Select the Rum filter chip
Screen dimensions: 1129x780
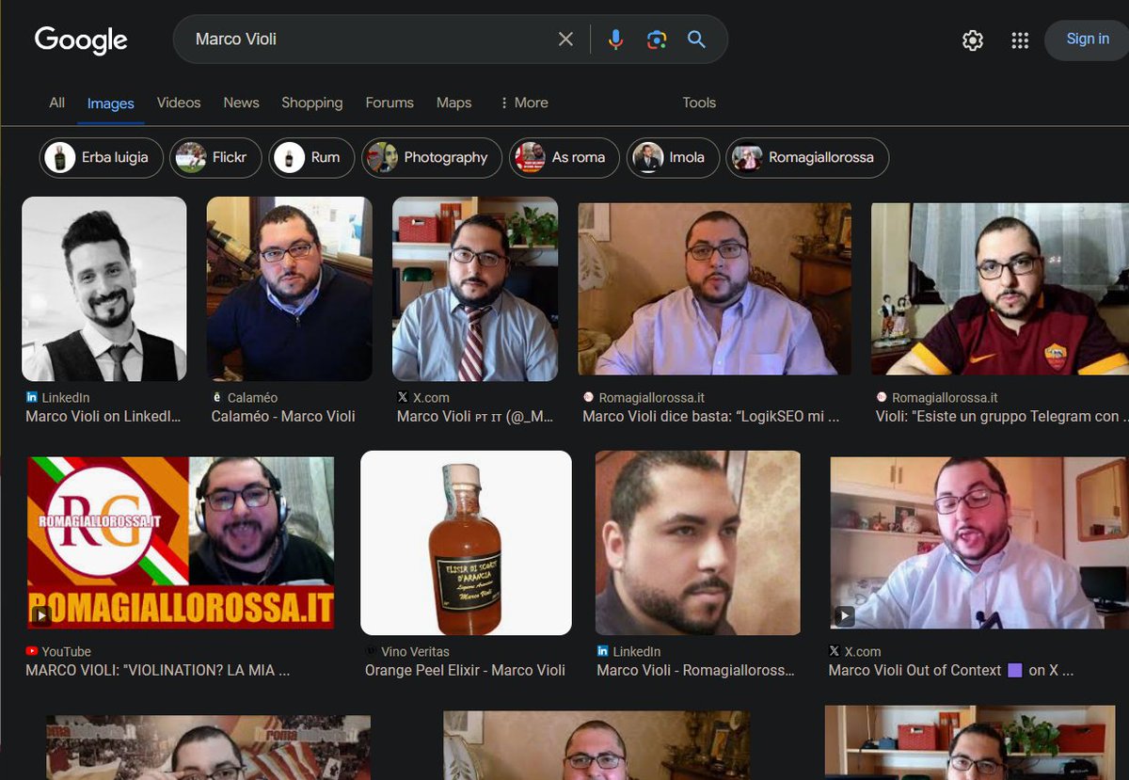311,157
